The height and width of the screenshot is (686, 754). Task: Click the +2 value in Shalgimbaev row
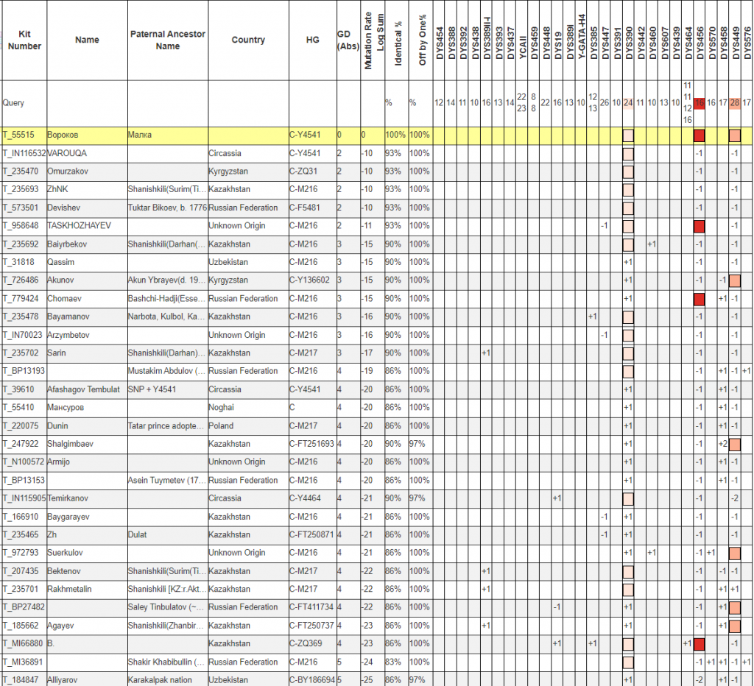[x=723, y=444]
